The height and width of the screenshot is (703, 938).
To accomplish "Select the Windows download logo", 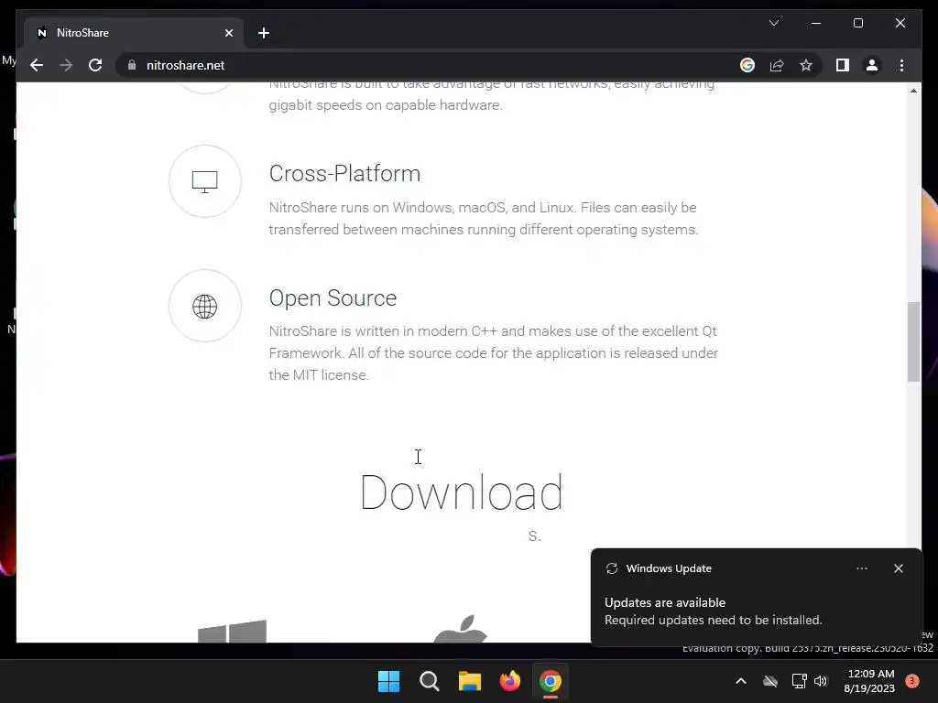I will click(232, 631).
